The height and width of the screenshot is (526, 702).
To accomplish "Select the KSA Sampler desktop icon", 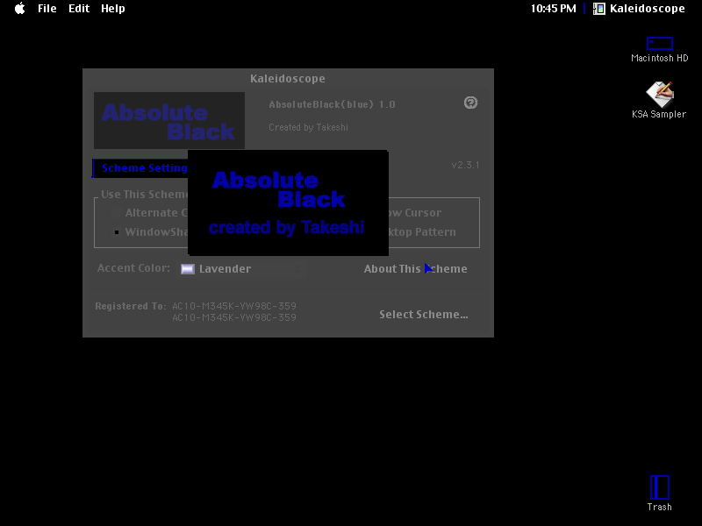I will [660, 94].
